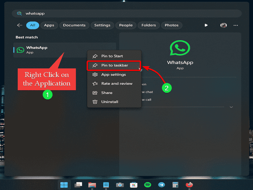Select Share in the context menu
The height and width of the screenshot is (190, 253).
click(114, 93)
